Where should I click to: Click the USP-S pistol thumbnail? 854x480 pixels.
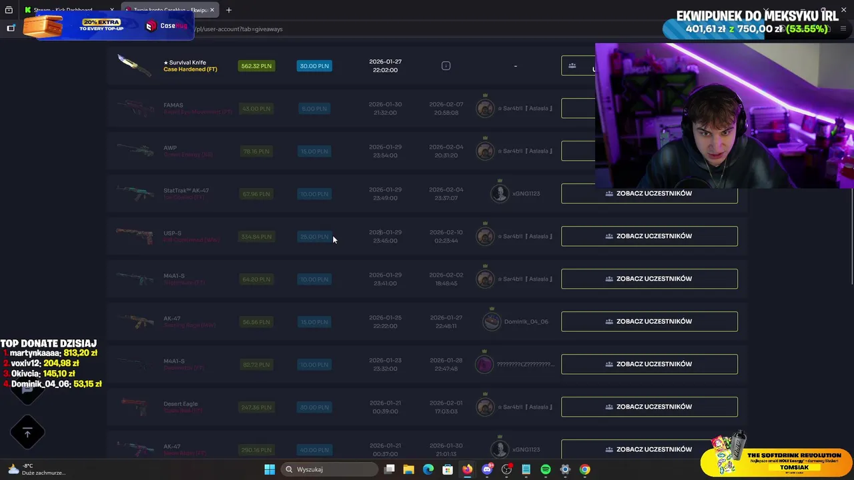(x=135, y=236)
